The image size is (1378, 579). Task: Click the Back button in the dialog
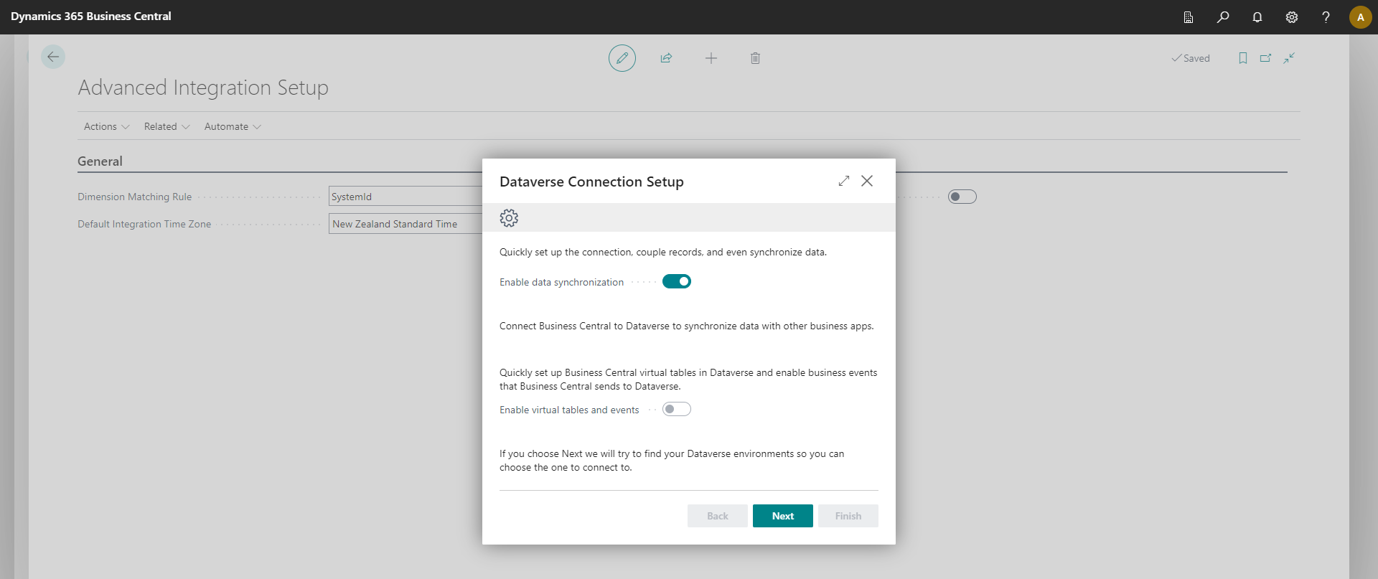click(x=718, y=516)
